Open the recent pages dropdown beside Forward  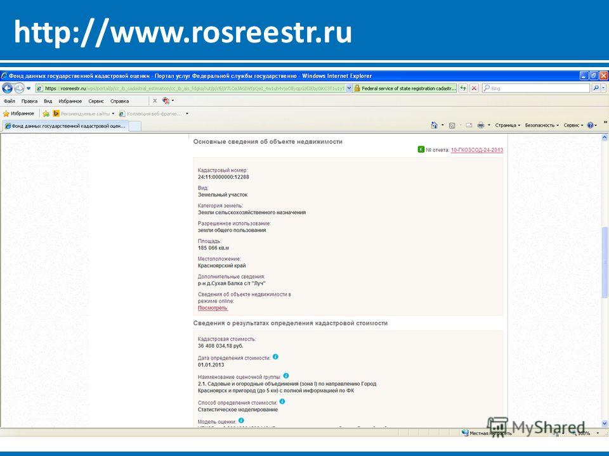coord(29,89)
